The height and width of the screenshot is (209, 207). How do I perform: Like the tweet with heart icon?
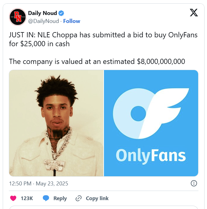pyautogui.click(x=13, y=198)
